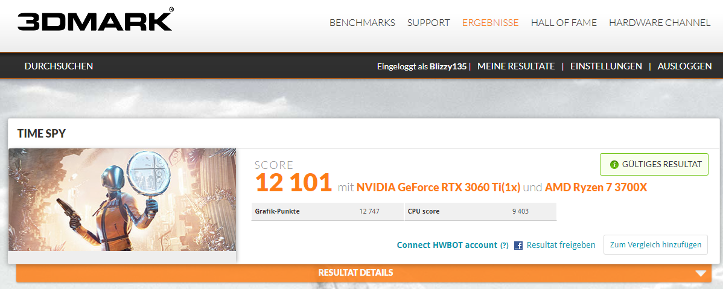Screen dimensions: 723x289
Task: Click the HWBOT help question mark
Action: coord(505,246)
